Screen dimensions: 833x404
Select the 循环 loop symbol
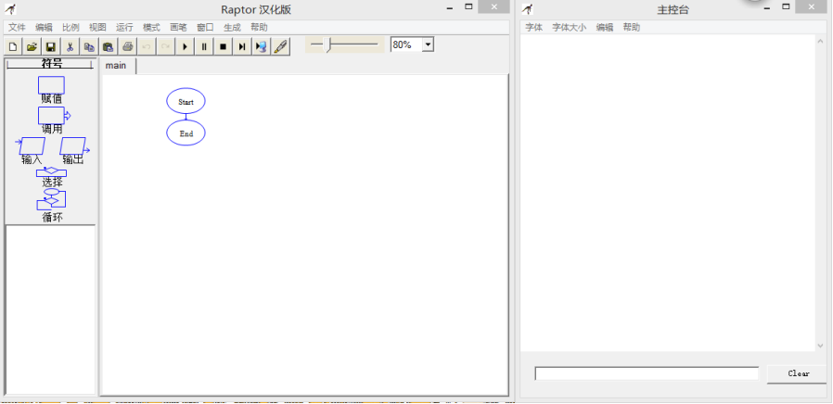click(x=52, y=199)
